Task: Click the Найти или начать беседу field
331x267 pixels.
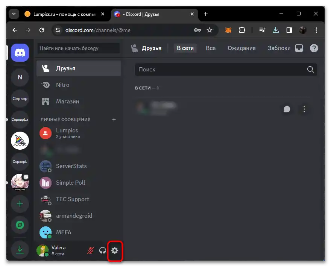Action: tap(78, 48)
